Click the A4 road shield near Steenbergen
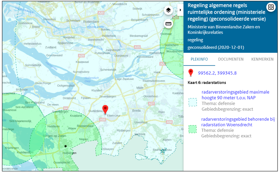279x173 pixels. (x=66, y=108)
